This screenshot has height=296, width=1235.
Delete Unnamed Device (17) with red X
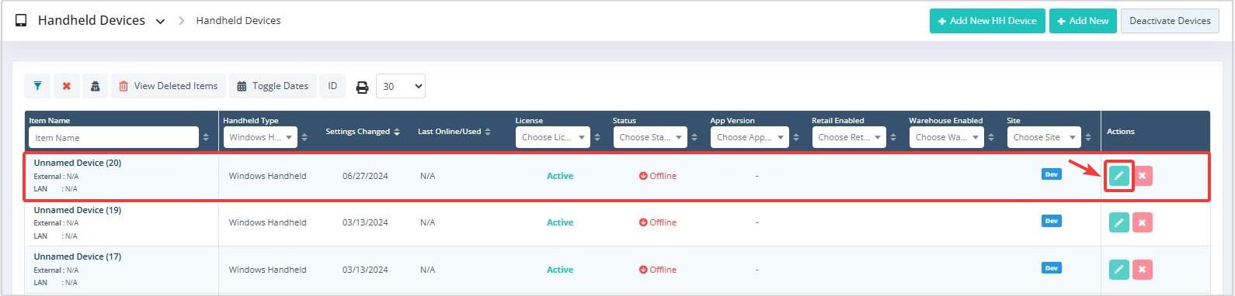pos(1142,270)
